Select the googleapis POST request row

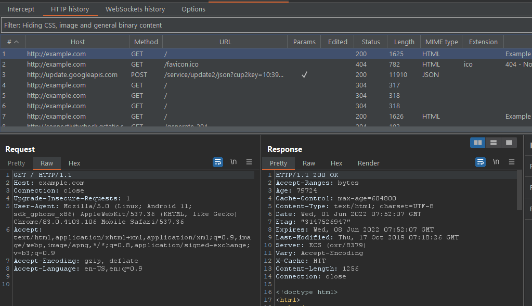[156, 74]
